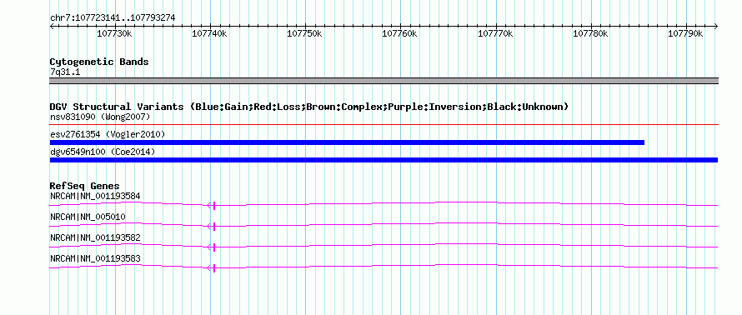The image size is (742, 315).
Task: Select the blue esv2761354 gain bar
Action: [347, 142]
